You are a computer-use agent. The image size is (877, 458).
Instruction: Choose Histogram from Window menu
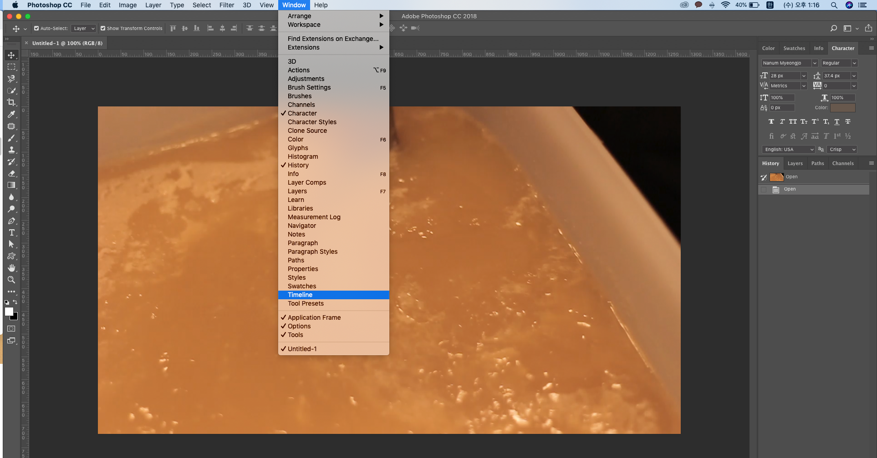click(334, 156)
